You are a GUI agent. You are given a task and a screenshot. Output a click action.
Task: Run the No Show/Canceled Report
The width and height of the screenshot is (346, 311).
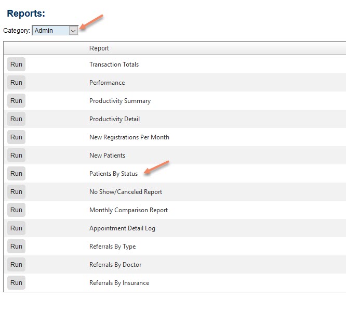coord(16,191)
